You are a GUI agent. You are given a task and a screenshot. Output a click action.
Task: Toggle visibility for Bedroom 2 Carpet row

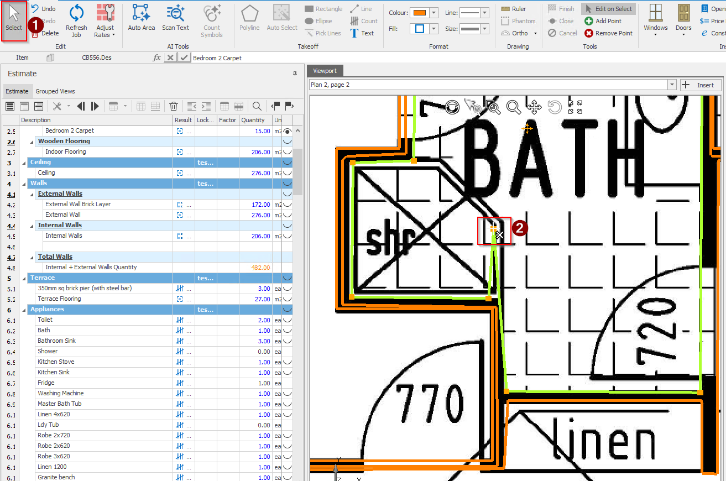coord(288,131)
